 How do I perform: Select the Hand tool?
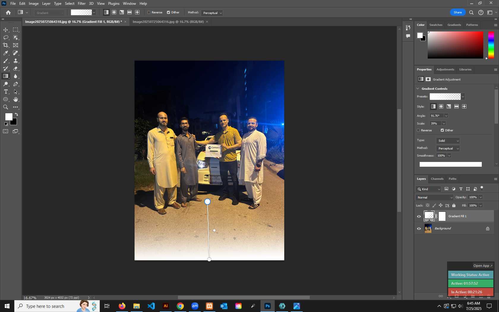[x=16, y=100]
